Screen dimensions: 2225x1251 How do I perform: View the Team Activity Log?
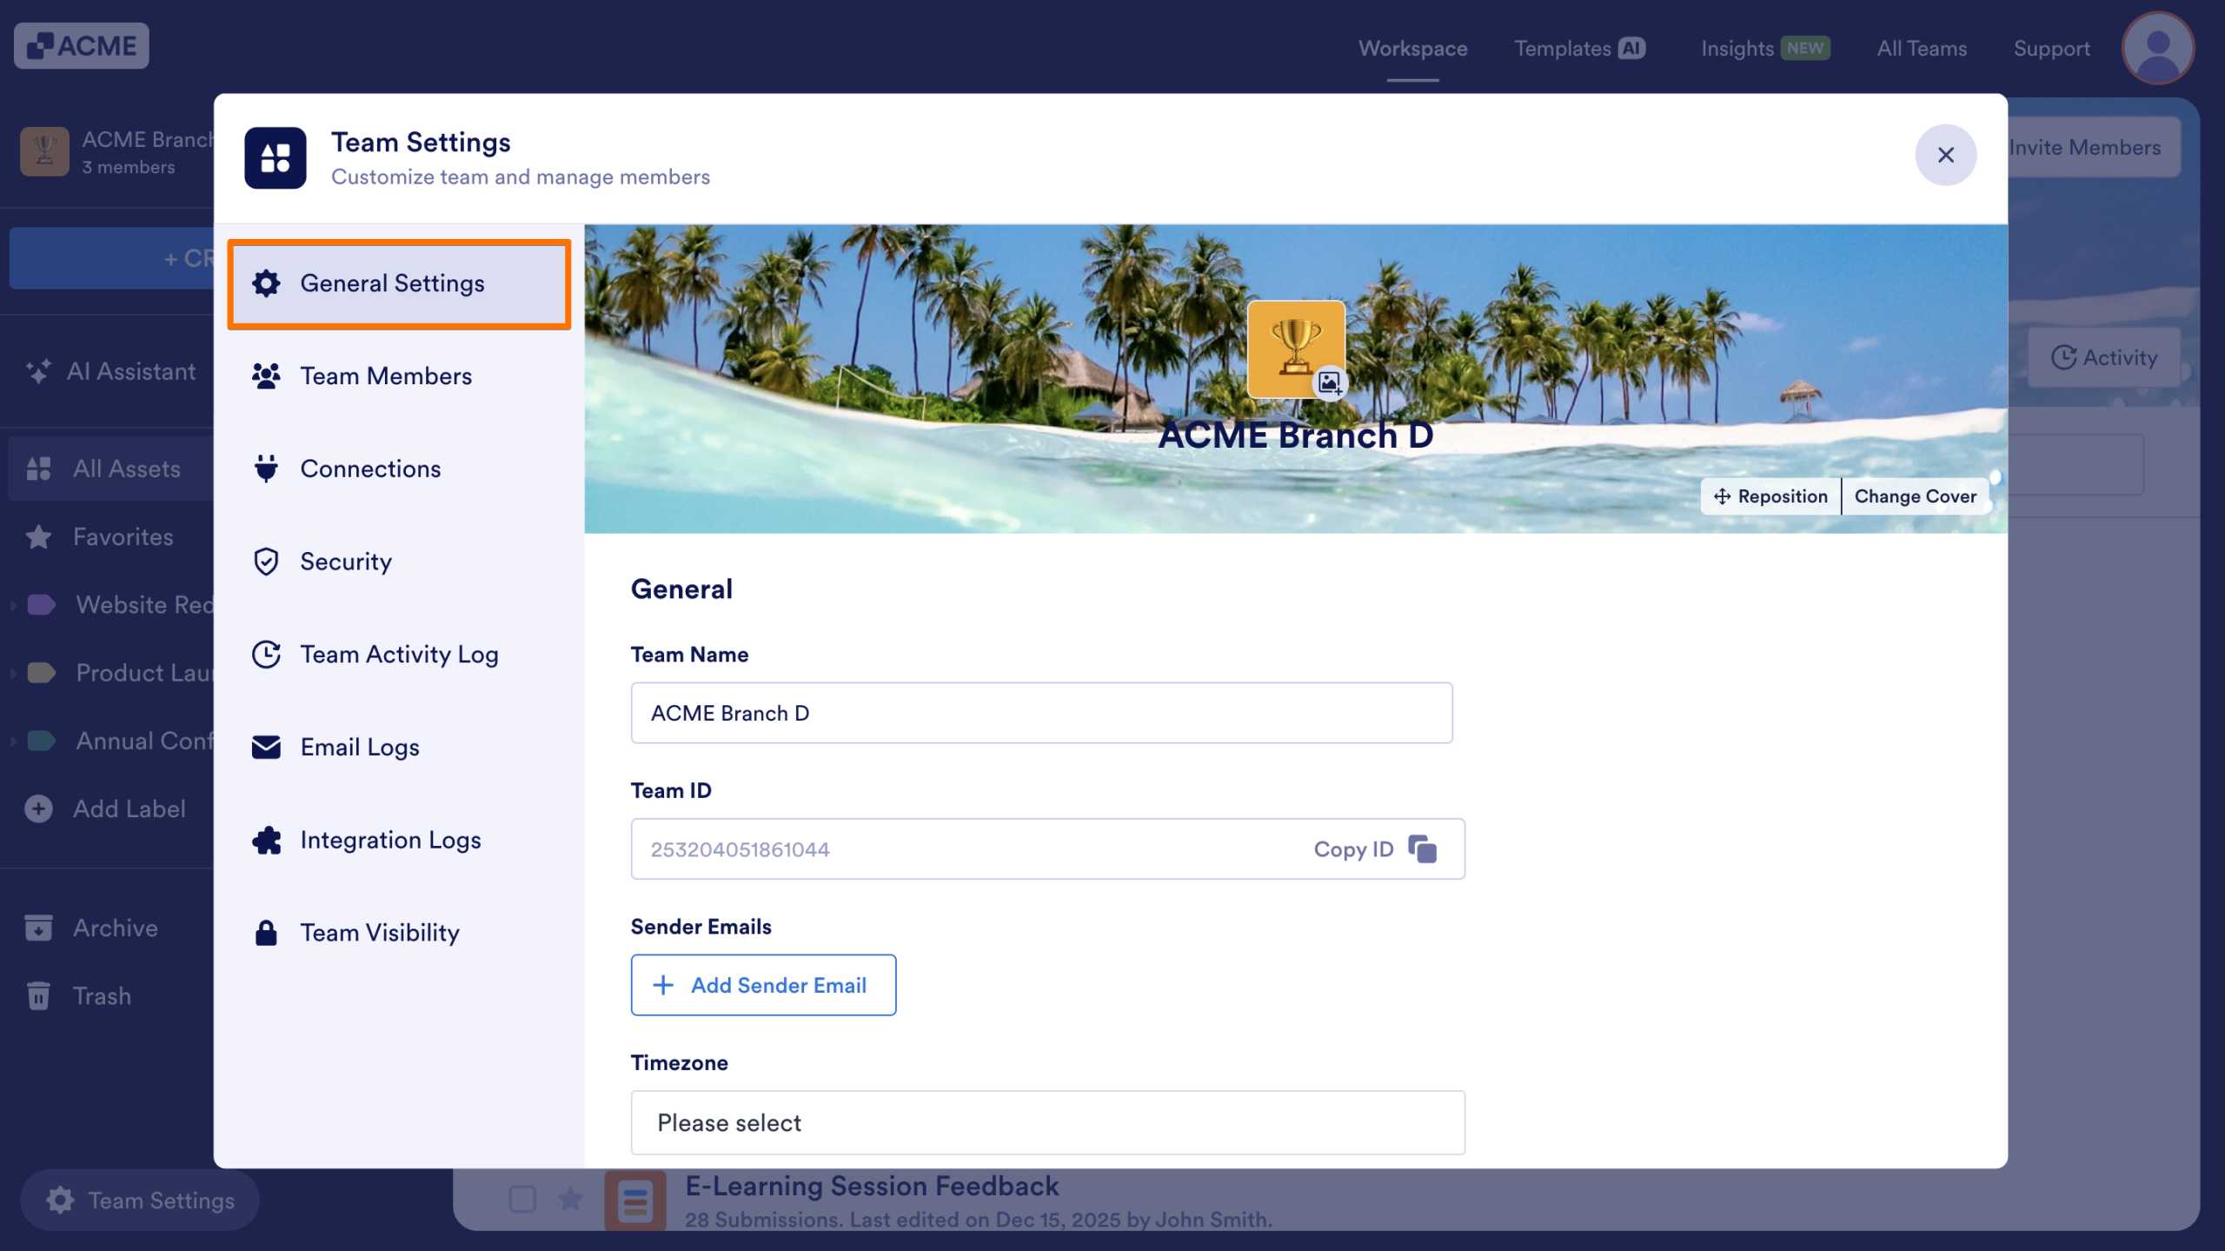pyautogui.click(x=399, y=655)
